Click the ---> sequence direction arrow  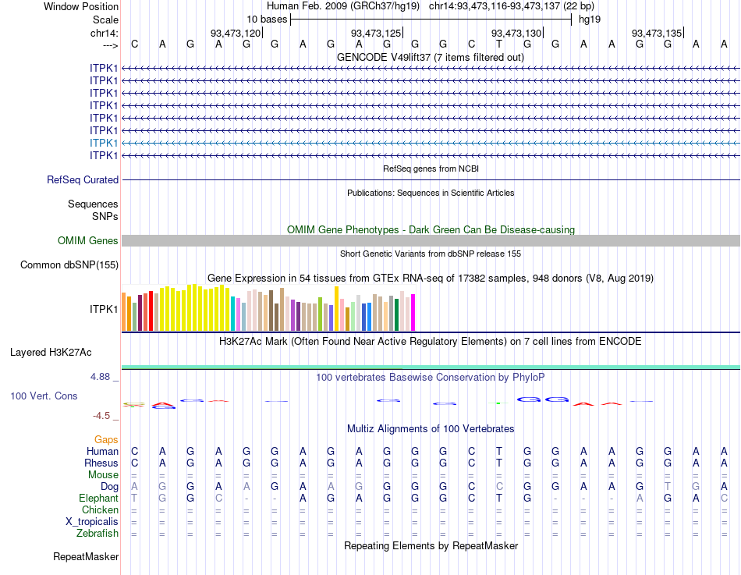click(x=110, y=45)
